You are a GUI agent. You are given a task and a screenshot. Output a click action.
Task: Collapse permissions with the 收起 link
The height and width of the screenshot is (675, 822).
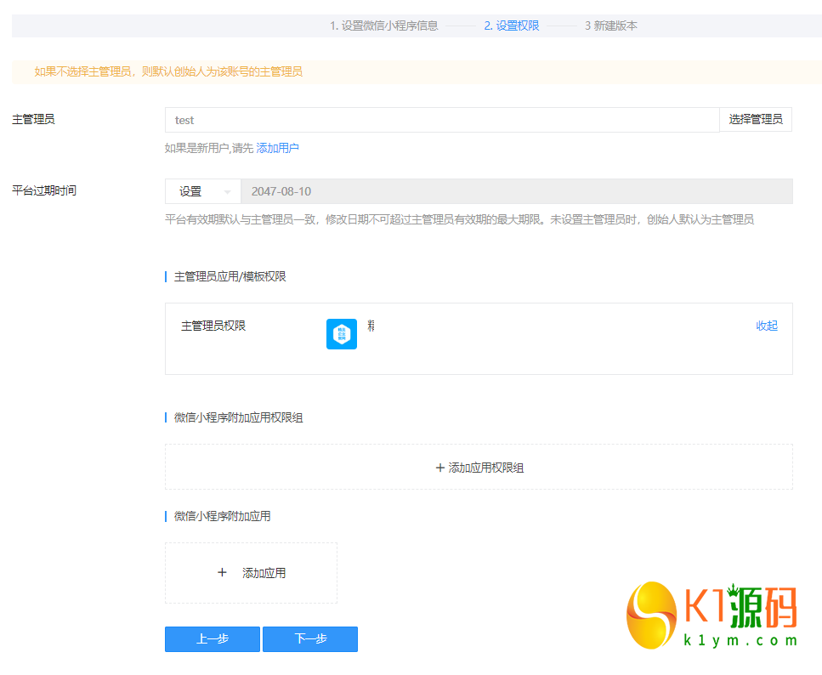point(767,326)
